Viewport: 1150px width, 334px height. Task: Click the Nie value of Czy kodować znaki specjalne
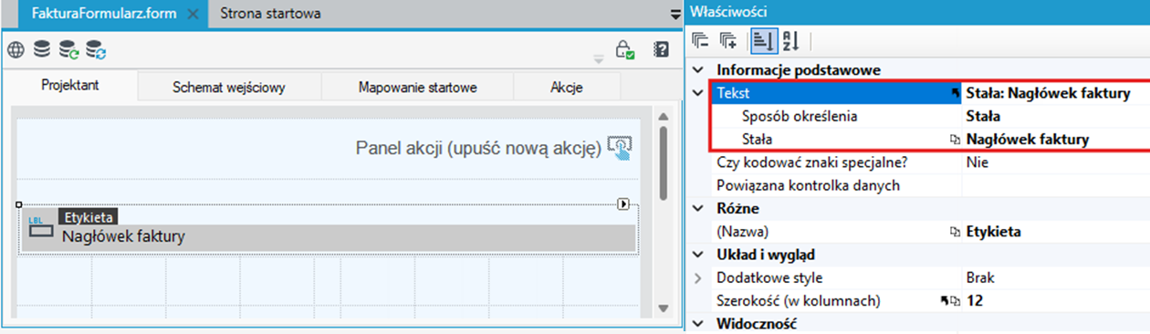tap(977, 162)
